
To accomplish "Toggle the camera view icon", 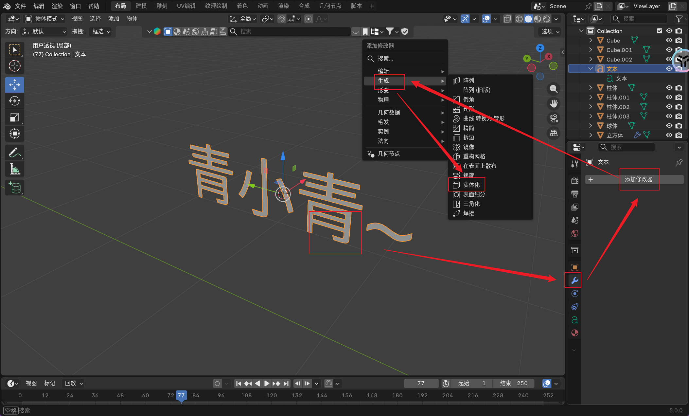I will pyautogui.click(x=554, y=118).
